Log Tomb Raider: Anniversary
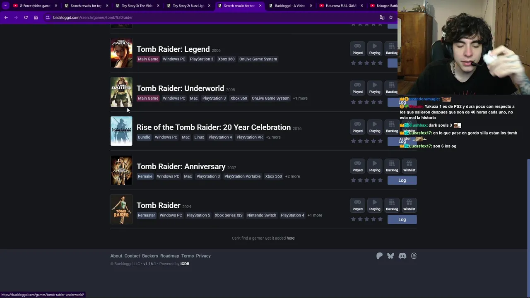530x298 pixels. [x=402, y=180]
